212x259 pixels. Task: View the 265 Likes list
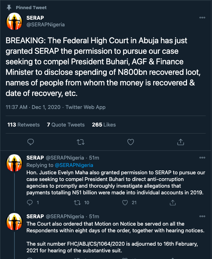click(x=104, y=125)
